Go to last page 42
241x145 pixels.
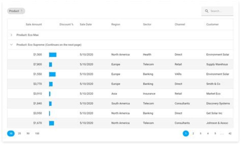[230, 133]
